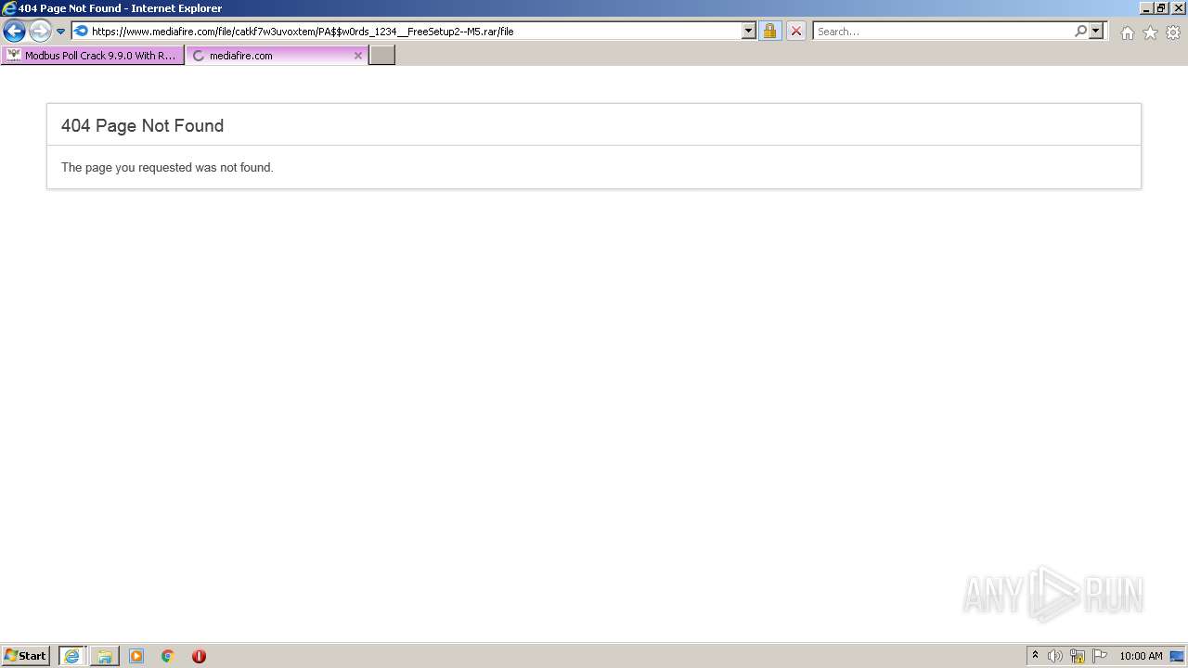This screenshot has height=668, width=1188.
Task: Close the mediafire.com tab
Action: (358, 56)
